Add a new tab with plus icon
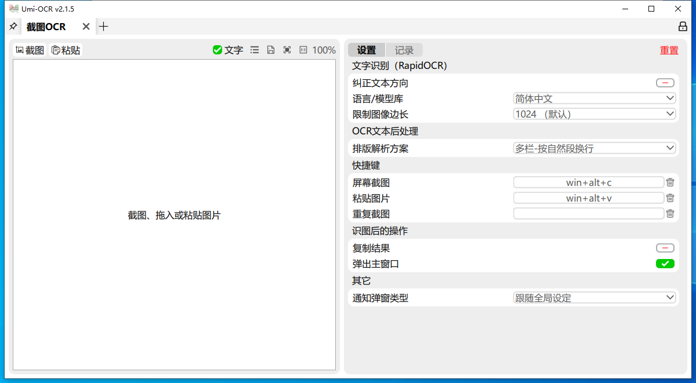Image resolution: width=696 pixels, height=383 pixels. [x=104, y=27]
